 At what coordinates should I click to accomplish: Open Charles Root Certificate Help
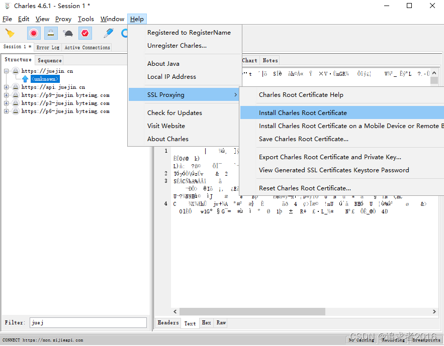pyautogui.click(x=342, y=95)
